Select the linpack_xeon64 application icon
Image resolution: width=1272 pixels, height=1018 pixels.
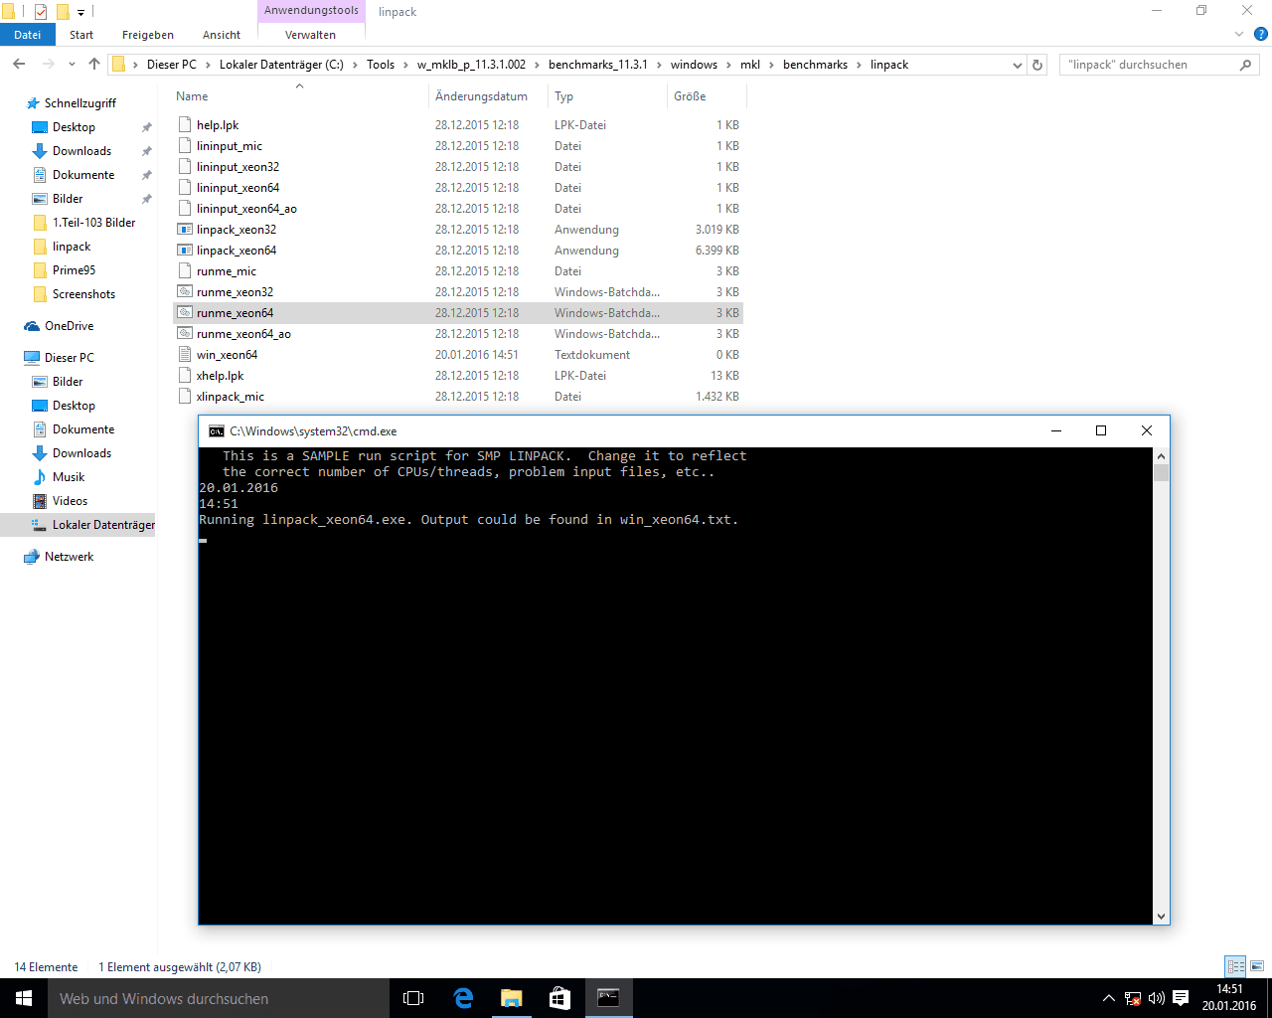185,251
